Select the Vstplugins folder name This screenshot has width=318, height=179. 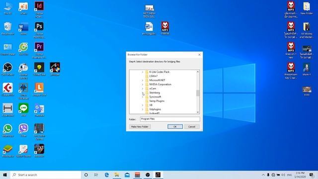pyautogui.click(x=155, y=109)
